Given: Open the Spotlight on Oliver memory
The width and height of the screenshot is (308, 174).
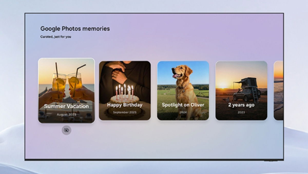Looking at the screenshot, I should tap(183, 91).
